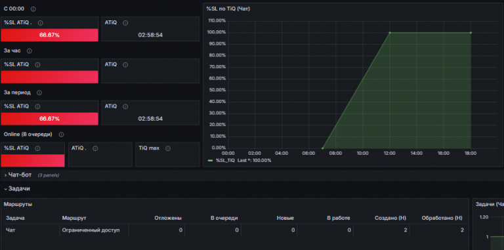
Task: Click the graph data point at 0.00% start
Action: coord(322,148)
